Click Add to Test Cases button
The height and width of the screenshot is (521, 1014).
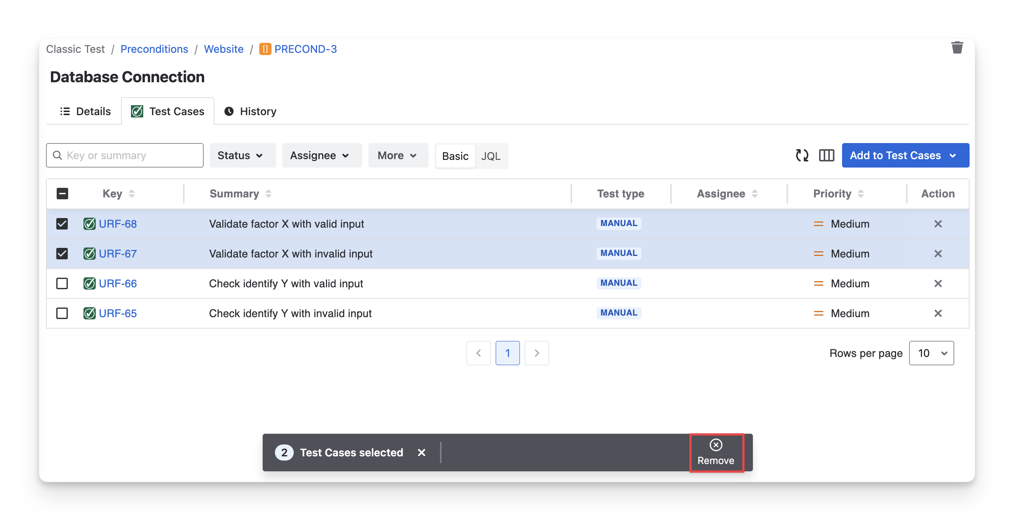point(904,155)
